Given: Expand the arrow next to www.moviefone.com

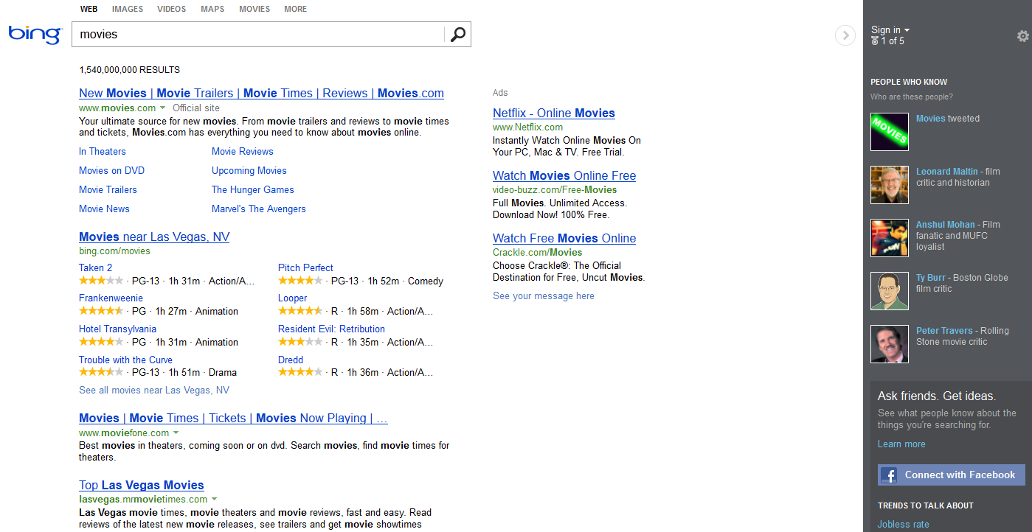Looking at the screenshot, I should [176, 433].
